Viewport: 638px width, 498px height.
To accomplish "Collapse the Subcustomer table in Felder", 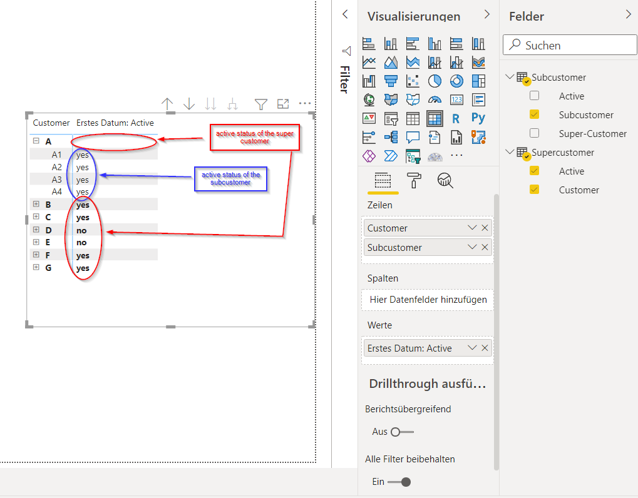I will 510,76.
